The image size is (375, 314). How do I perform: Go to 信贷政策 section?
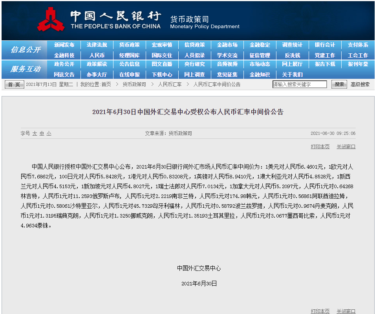click(195, 45)
